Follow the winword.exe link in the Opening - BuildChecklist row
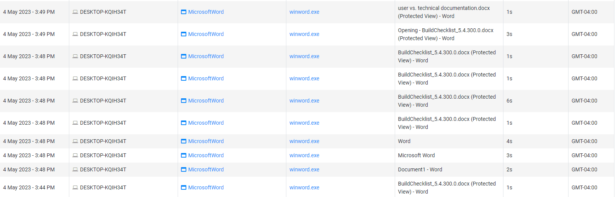The height and width of the screenshot is (197, 616). pyautogui.click(x=304, y=34)
